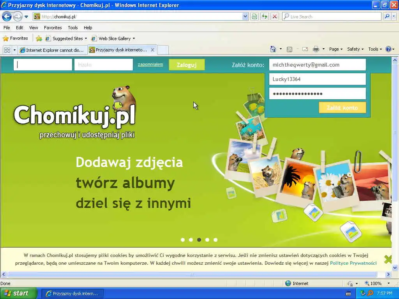Image resolution: width=399 pixels, height=299 pixels.
Task: Open the Help menu
Action: click(x=88, y=28)
